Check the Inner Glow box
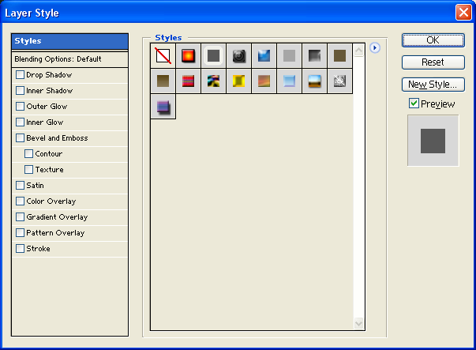This screenshot has height=350, width=476. (20, 122)
